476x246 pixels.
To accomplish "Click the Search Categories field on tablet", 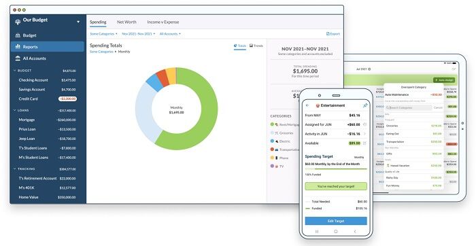I will [x=408, y=107].
